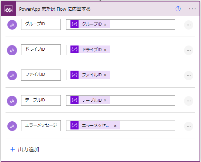Click text type icon beside エラーメッセージ

pos(12,126)
